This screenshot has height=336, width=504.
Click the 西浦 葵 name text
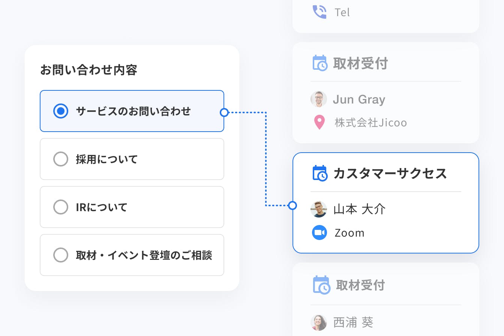(x=353, y=322)
